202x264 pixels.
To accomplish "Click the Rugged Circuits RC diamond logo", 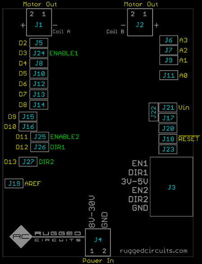I will click(x=21, y=237).
